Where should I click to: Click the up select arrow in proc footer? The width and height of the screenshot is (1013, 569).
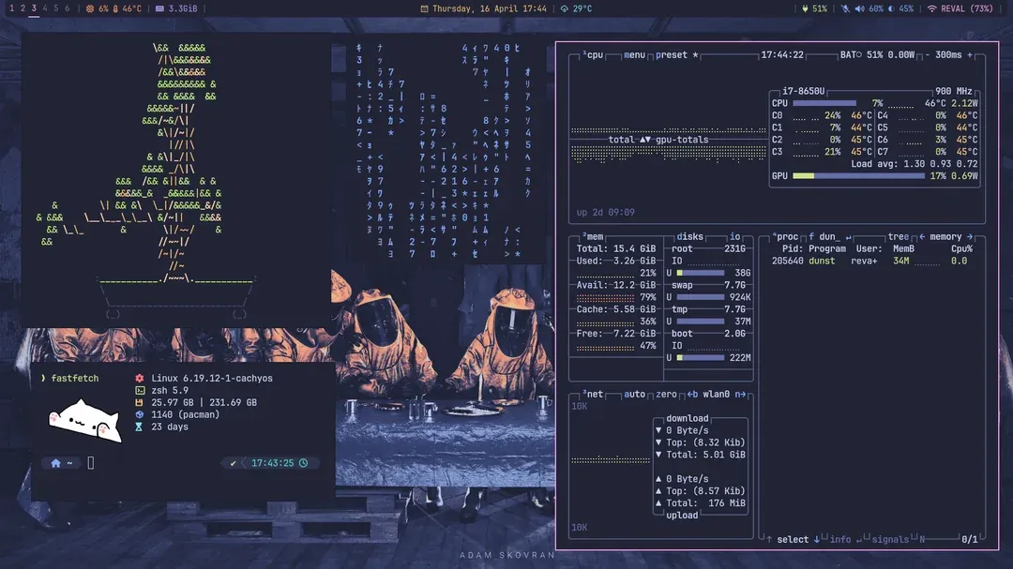tap(769, 540)
